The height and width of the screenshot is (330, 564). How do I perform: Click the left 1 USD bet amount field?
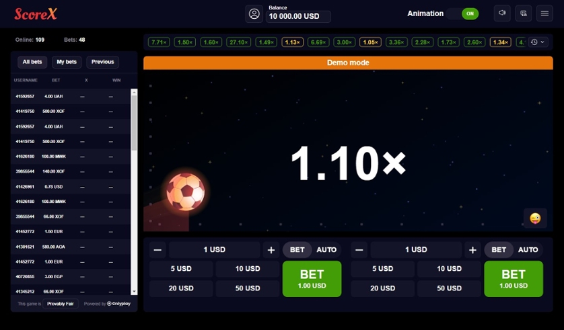click(215, 249)
